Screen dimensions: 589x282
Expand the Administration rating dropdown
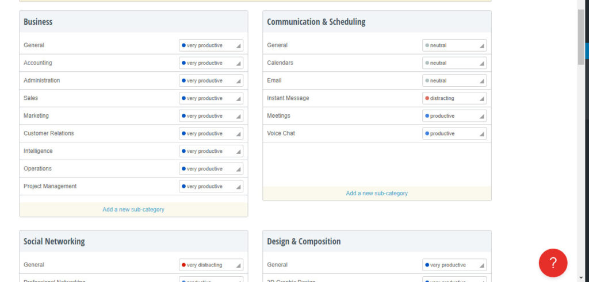(211, 81)
